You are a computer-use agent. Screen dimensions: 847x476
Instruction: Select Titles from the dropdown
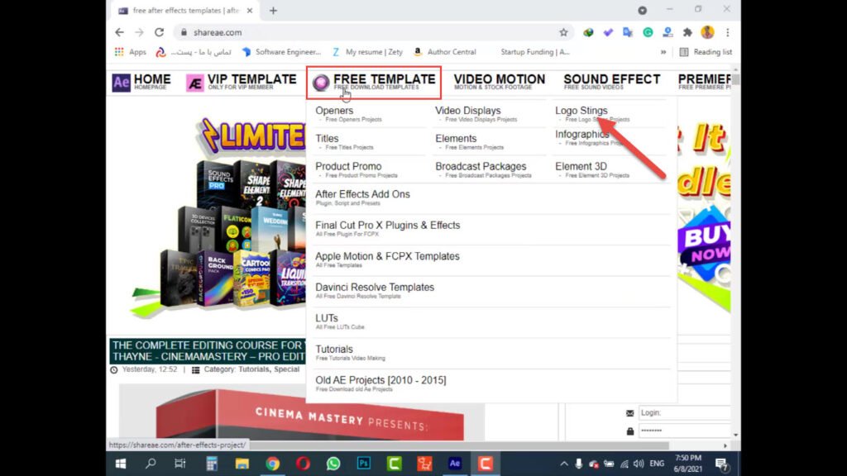tap(327, 139)
